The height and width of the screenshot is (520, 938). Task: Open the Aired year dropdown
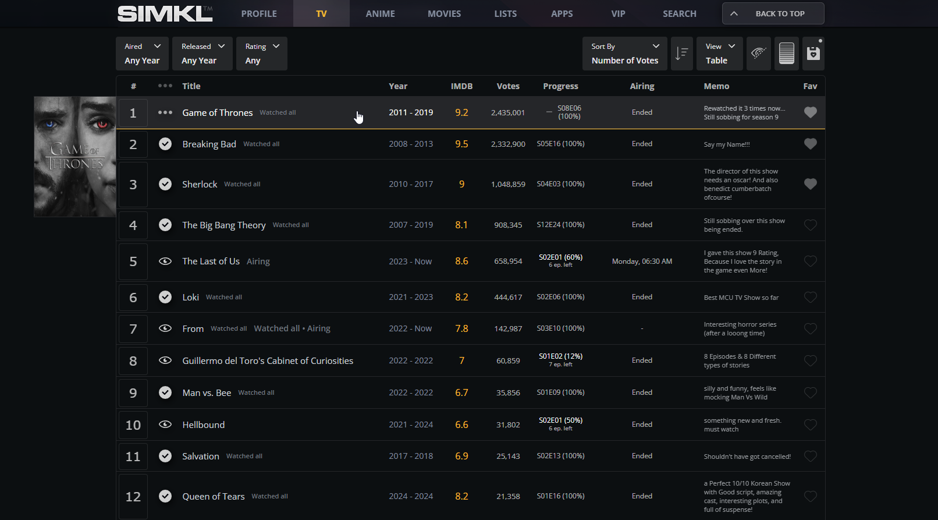tap(142, 54)
